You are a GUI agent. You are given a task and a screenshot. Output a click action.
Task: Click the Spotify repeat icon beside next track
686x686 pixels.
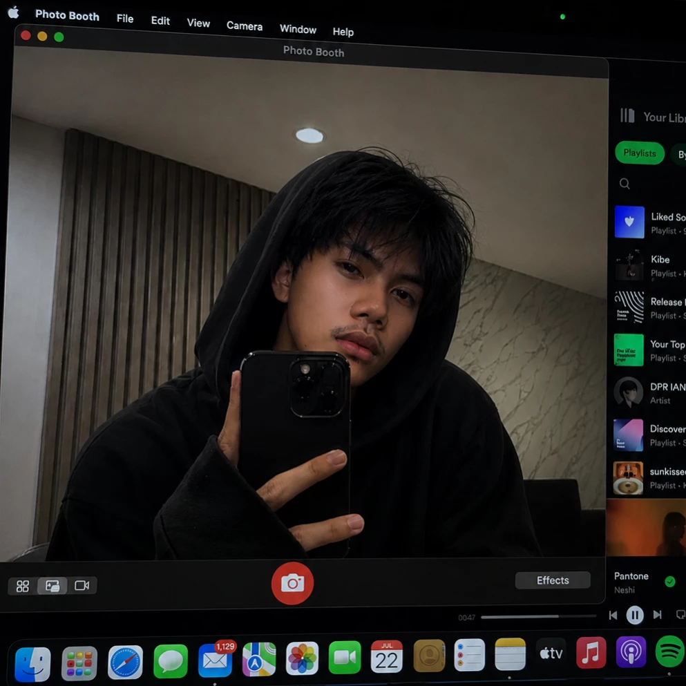click(680, 615)
